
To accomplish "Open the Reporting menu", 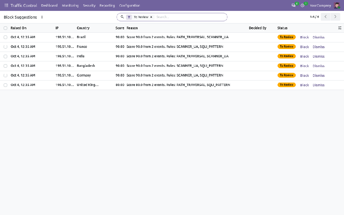I will point(107,5).
